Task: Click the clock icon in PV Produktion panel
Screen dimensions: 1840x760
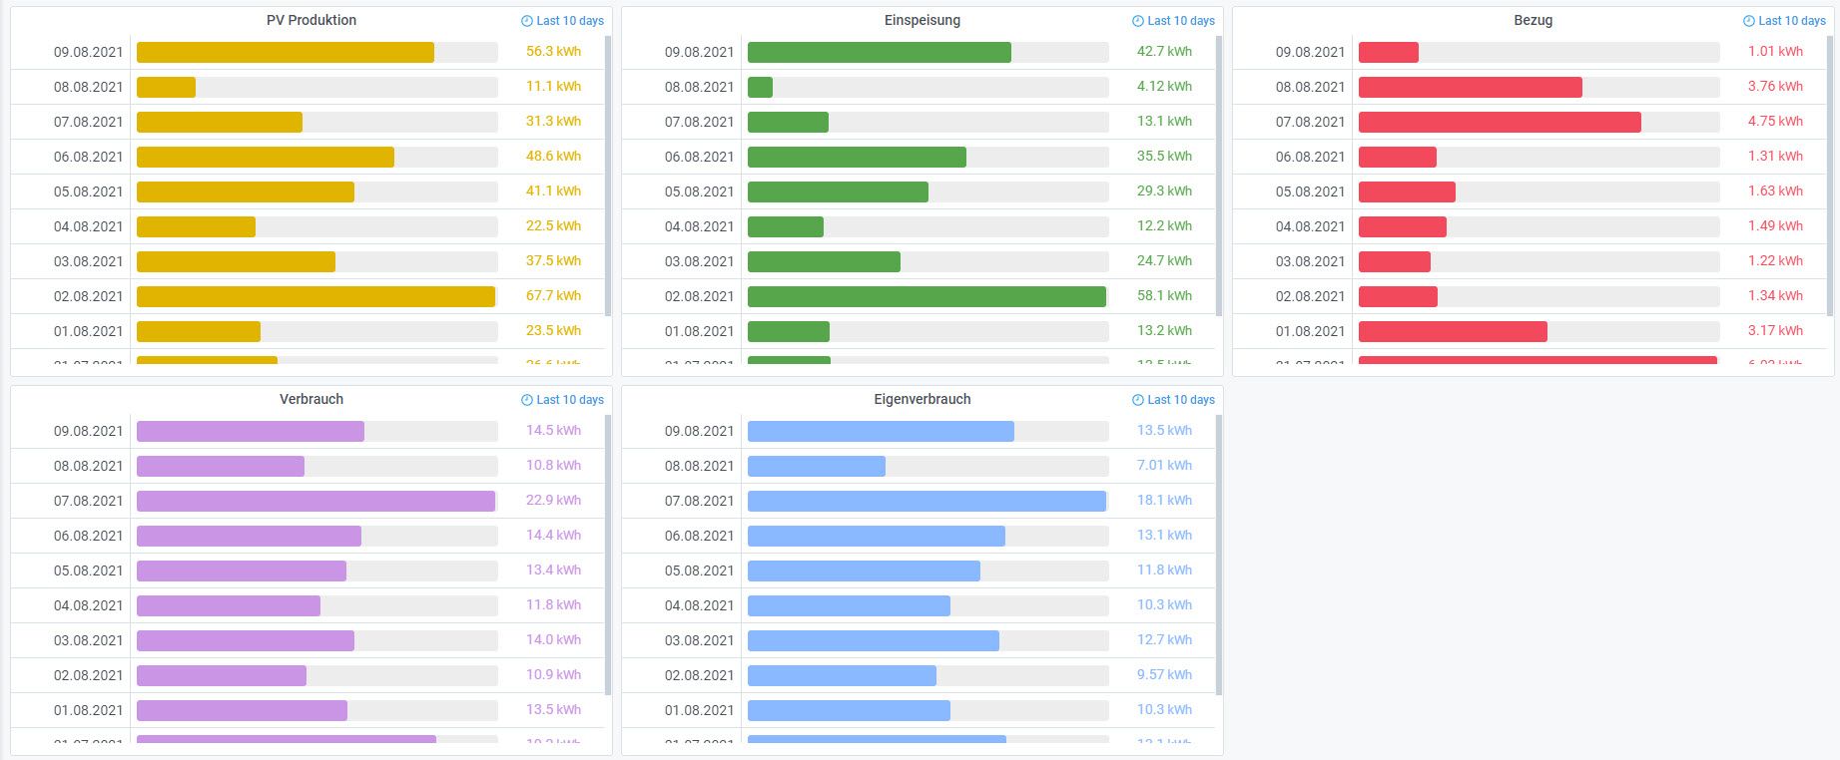Action: [x=527, y=21]
